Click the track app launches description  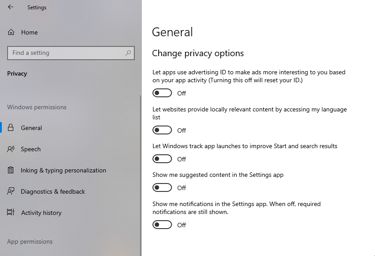coord(245,146)
